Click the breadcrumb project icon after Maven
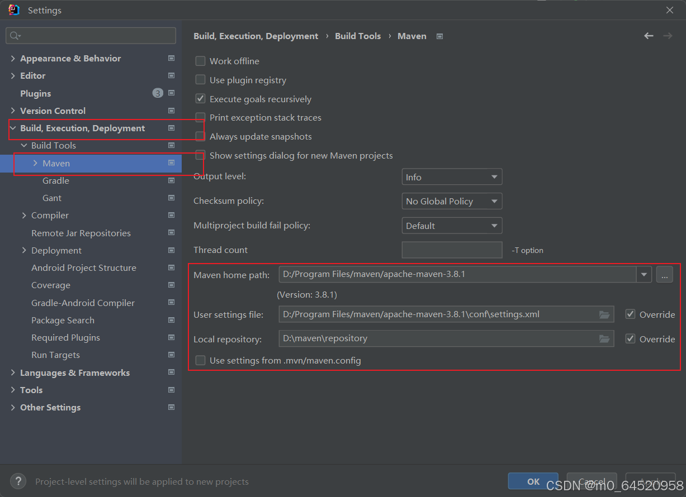 pos(439,36)
